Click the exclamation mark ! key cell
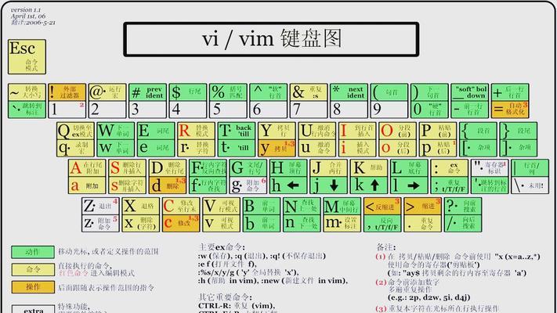 tap(67, 92)
